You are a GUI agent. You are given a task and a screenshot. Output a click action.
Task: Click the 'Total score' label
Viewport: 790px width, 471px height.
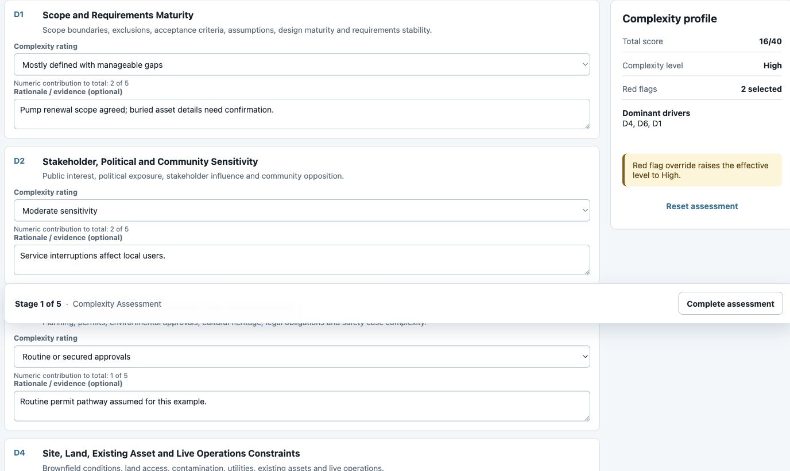(x=642, y=41)
